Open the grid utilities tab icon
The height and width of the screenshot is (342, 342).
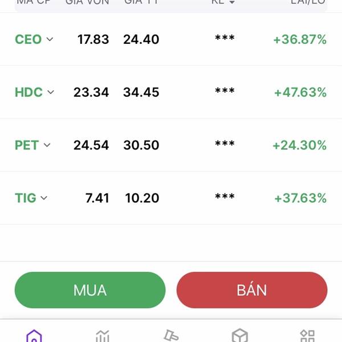[x=308, y=336]
